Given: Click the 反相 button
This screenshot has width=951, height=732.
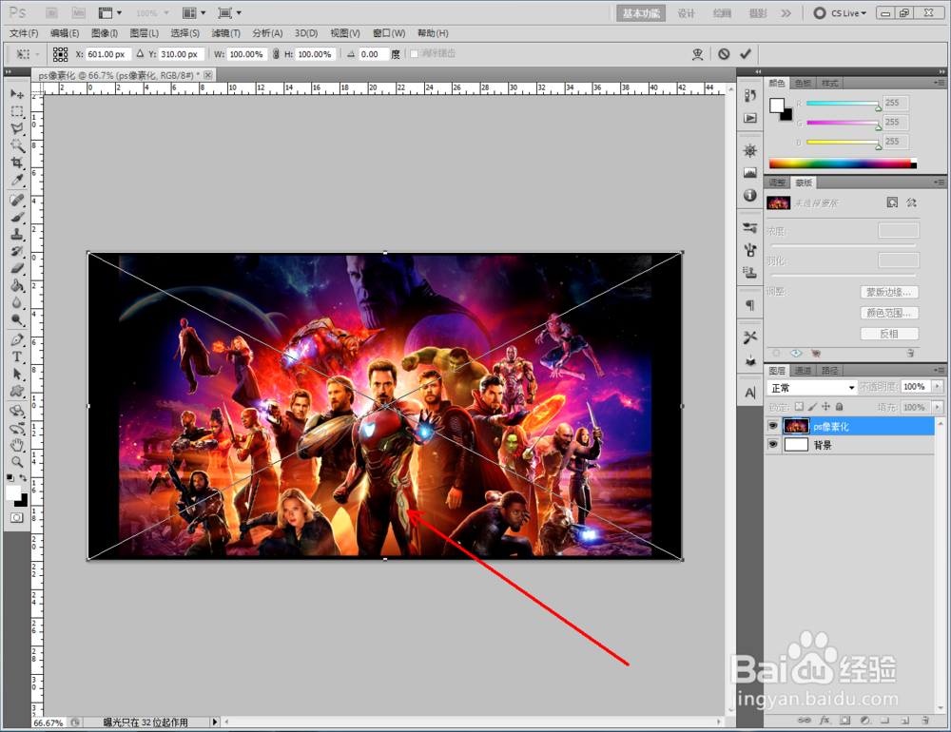Looking at the screenshot, I should click(889, 334).
